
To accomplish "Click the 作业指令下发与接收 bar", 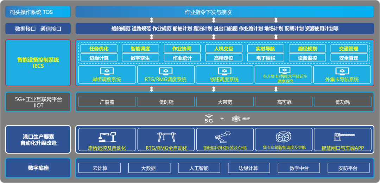I will click(x=225, y=12).
